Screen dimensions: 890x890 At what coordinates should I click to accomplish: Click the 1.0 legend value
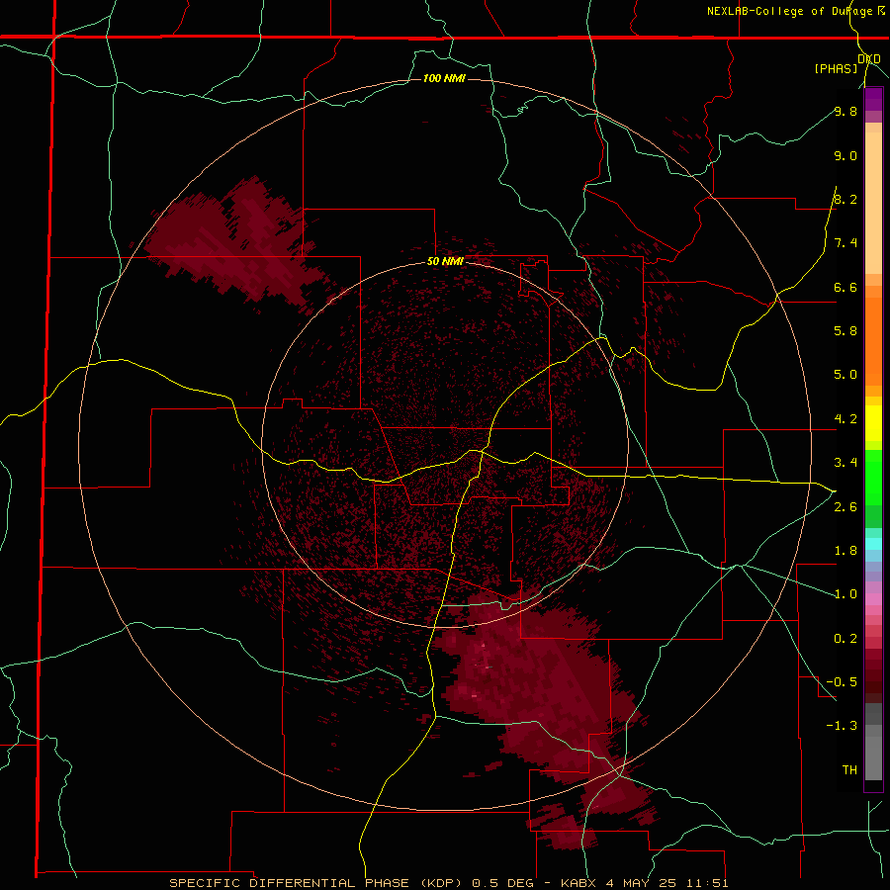(845, 594)
